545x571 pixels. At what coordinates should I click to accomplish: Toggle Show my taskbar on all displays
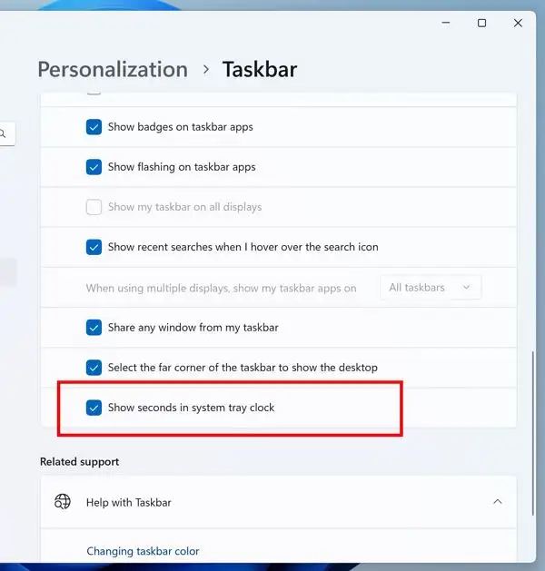click(94, 207)
